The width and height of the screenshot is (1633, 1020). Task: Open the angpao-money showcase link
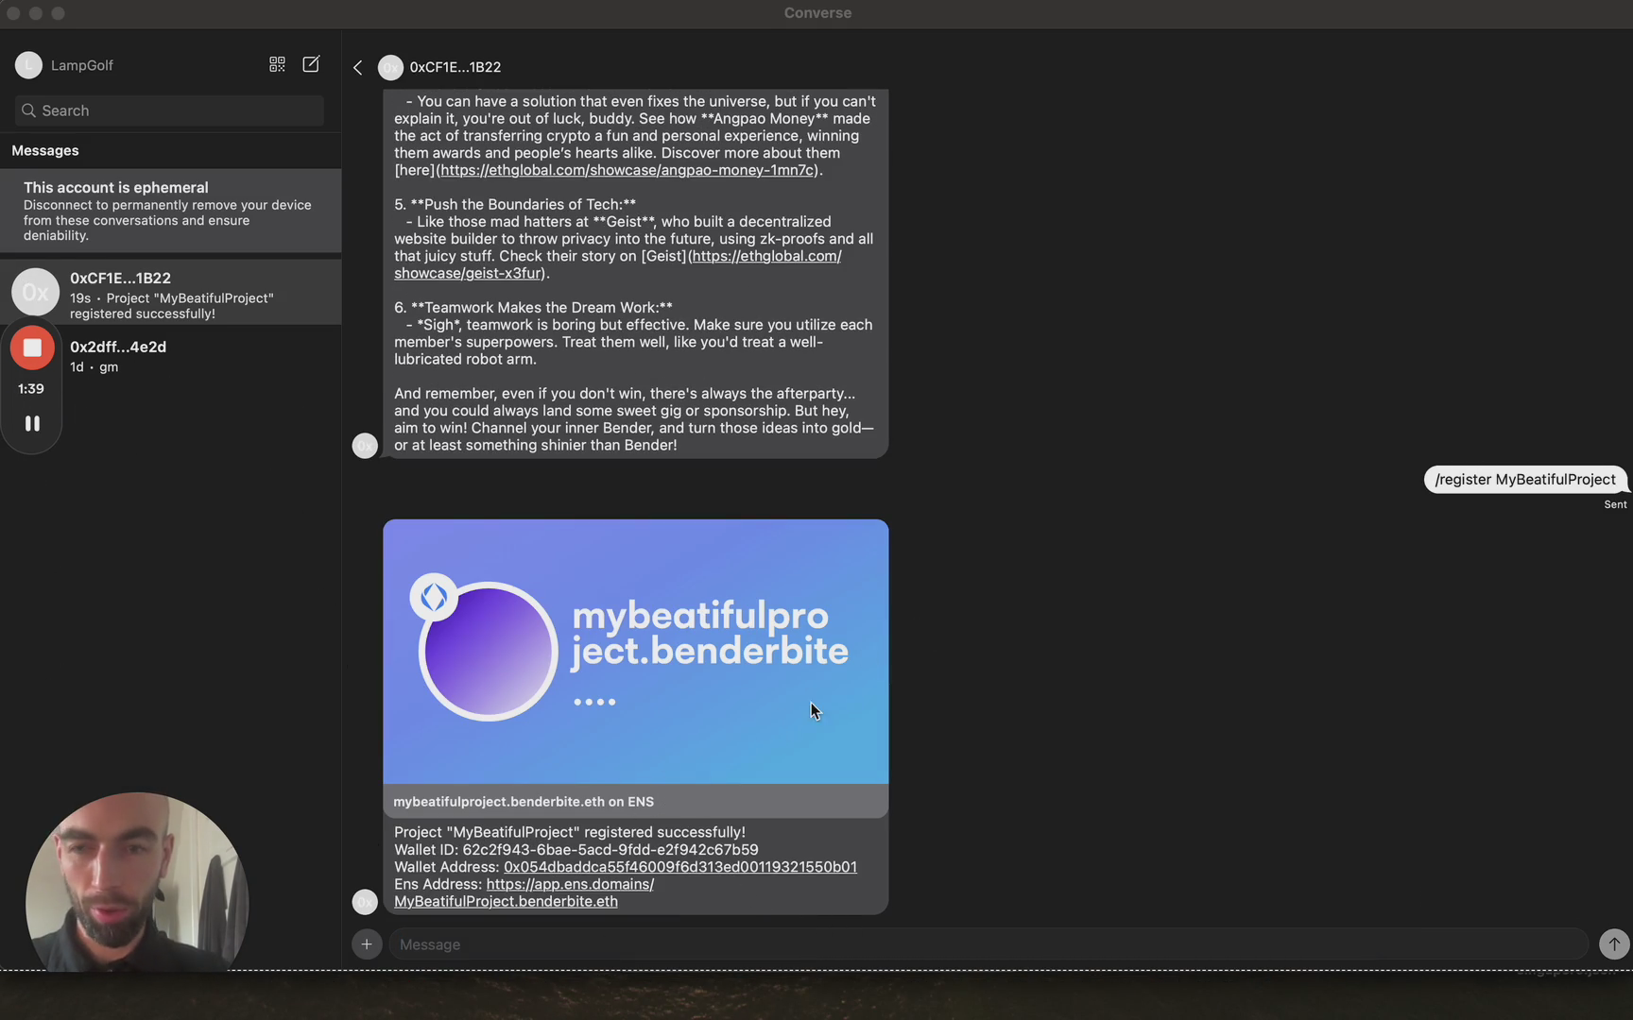(627, 170)
